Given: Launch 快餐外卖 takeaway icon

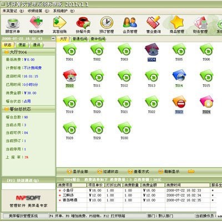Looking at the screenshot, I should pyautogui.click(x=83, y=25).
